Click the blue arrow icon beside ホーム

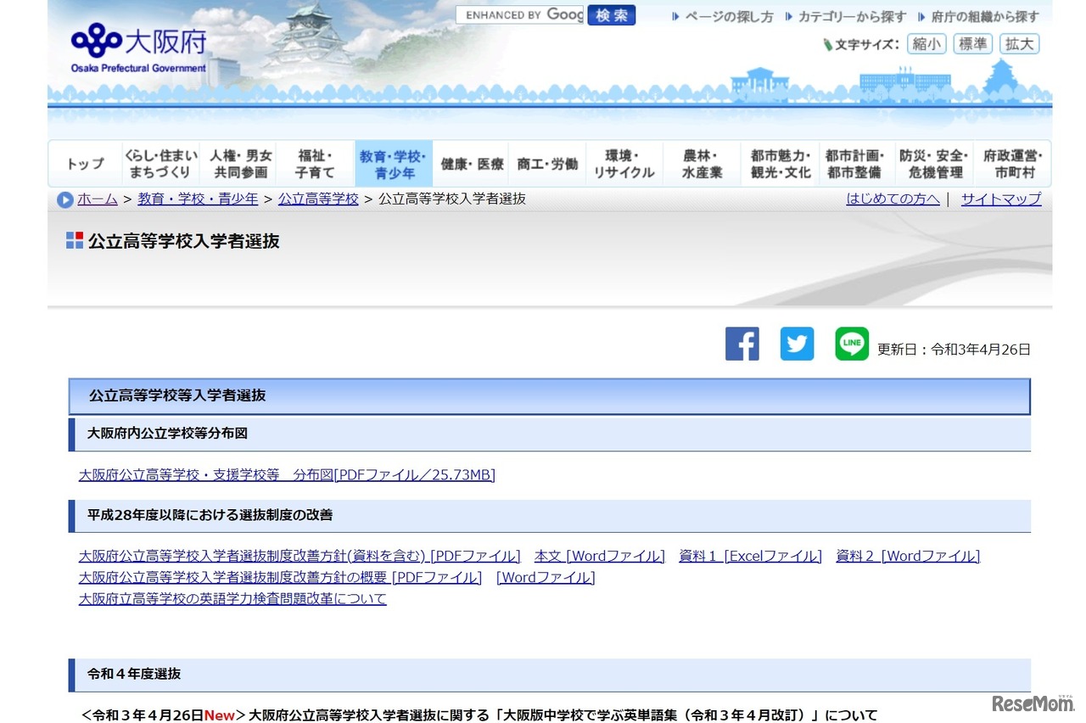pos(65,200)
